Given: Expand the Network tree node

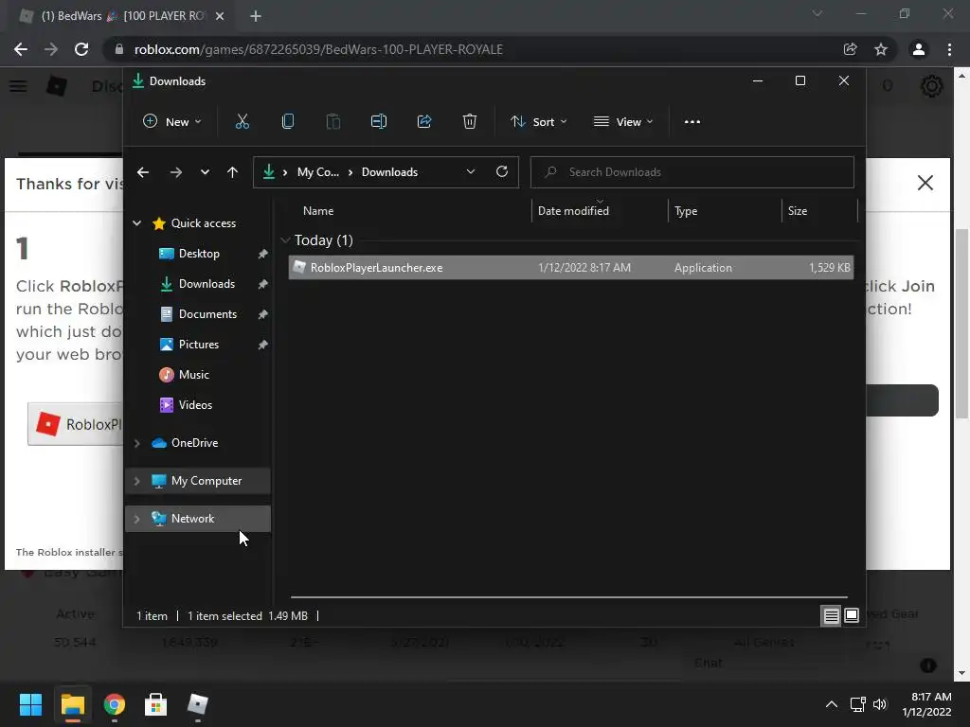Looking at the screenshot, I should point(136,519).
